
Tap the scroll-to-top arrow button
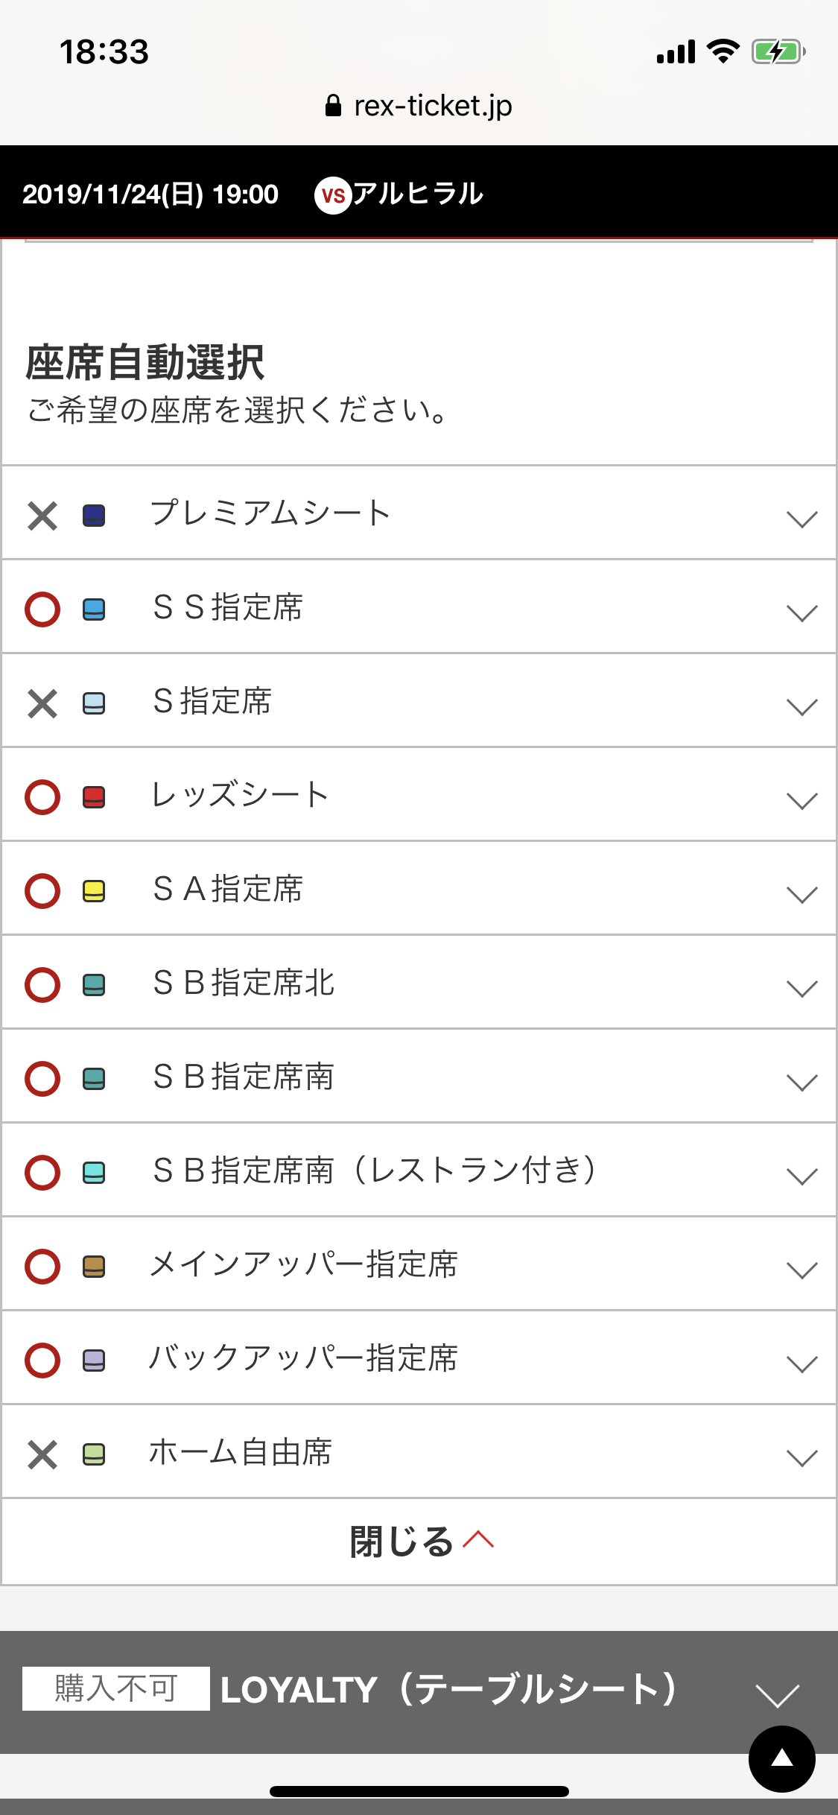tap(781, 1758)
